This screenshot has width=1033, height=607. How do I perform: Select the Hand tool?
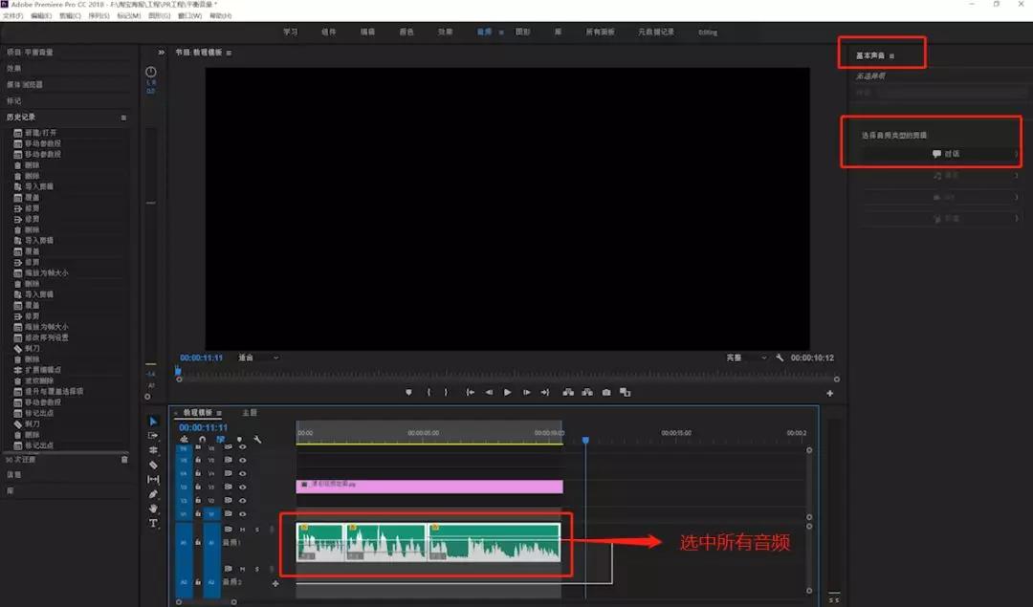pyautogui.click(x=153, y=509)
